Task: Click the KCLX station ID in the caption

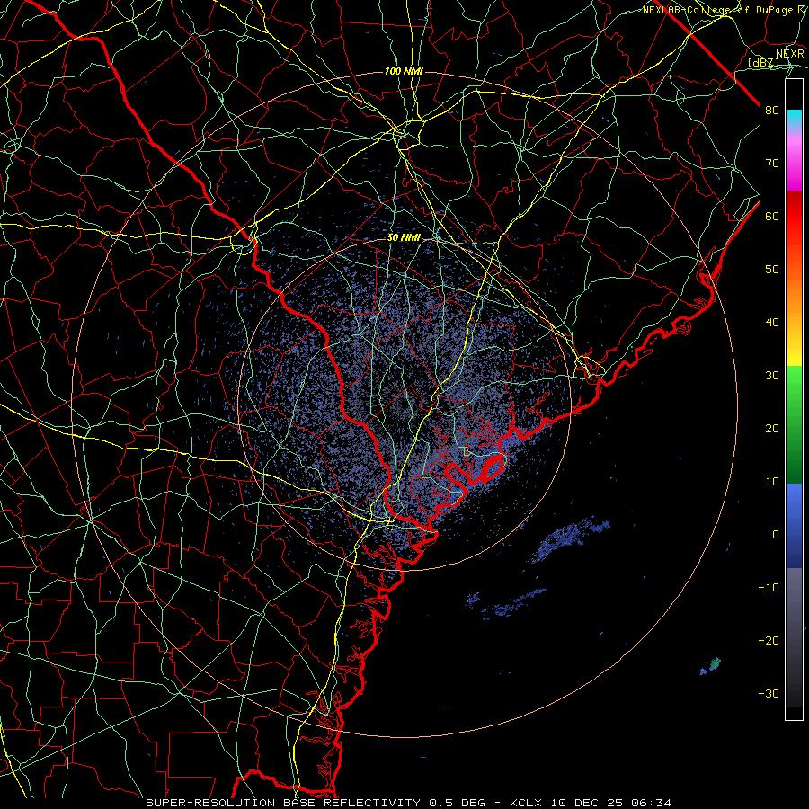Action: click(525, 803)
